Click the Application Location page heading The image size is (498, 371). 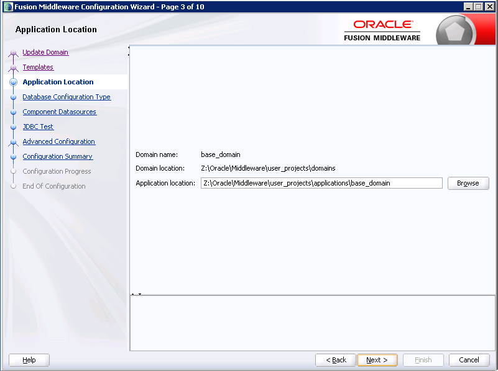[56, 29]
